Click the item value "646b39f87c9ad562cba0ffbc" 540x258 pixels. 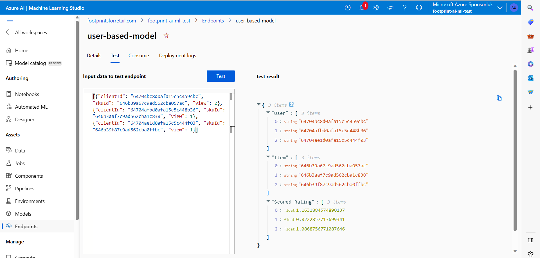333,184
